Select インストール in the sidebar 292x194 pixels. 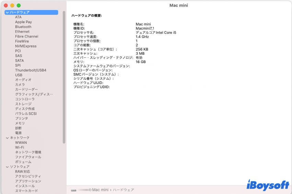point(25,186)
